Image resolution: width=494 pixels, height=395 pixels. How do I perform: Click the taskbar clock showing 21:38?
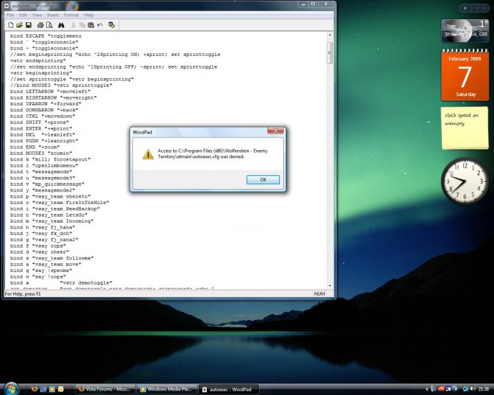(483, 389)
